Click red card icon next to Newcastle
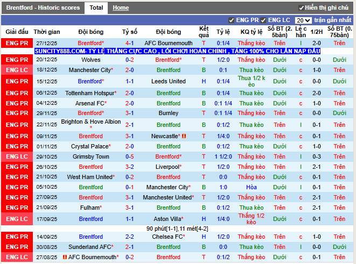 coord(184,136)
